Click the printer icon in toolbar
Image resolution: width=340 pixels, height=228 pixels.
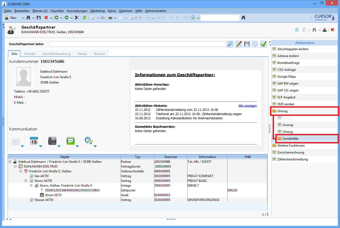110,18
